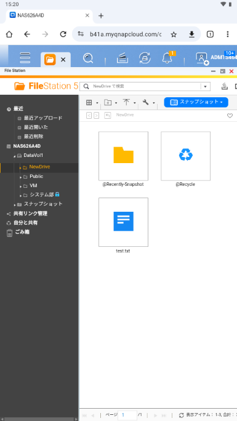Expand the スナップショット tree arrow in sidebar
The width and height of the screenshot is (237, 421).
(15, 204)
